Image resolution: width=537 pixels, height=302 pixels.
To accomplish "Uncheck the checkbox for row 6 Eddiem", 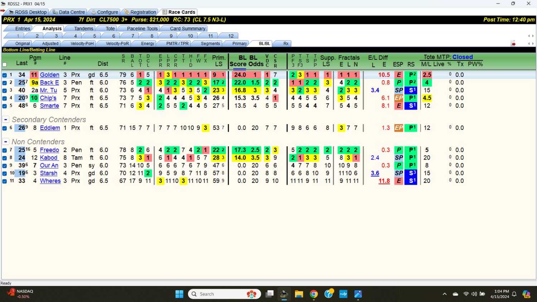I will tap(5, 128).
